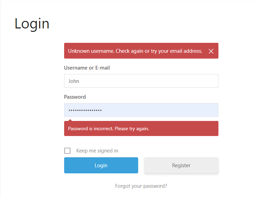Click the pointer arrow on the password error
The height and width of the screenshot is (197, 263).
[70, 120]
